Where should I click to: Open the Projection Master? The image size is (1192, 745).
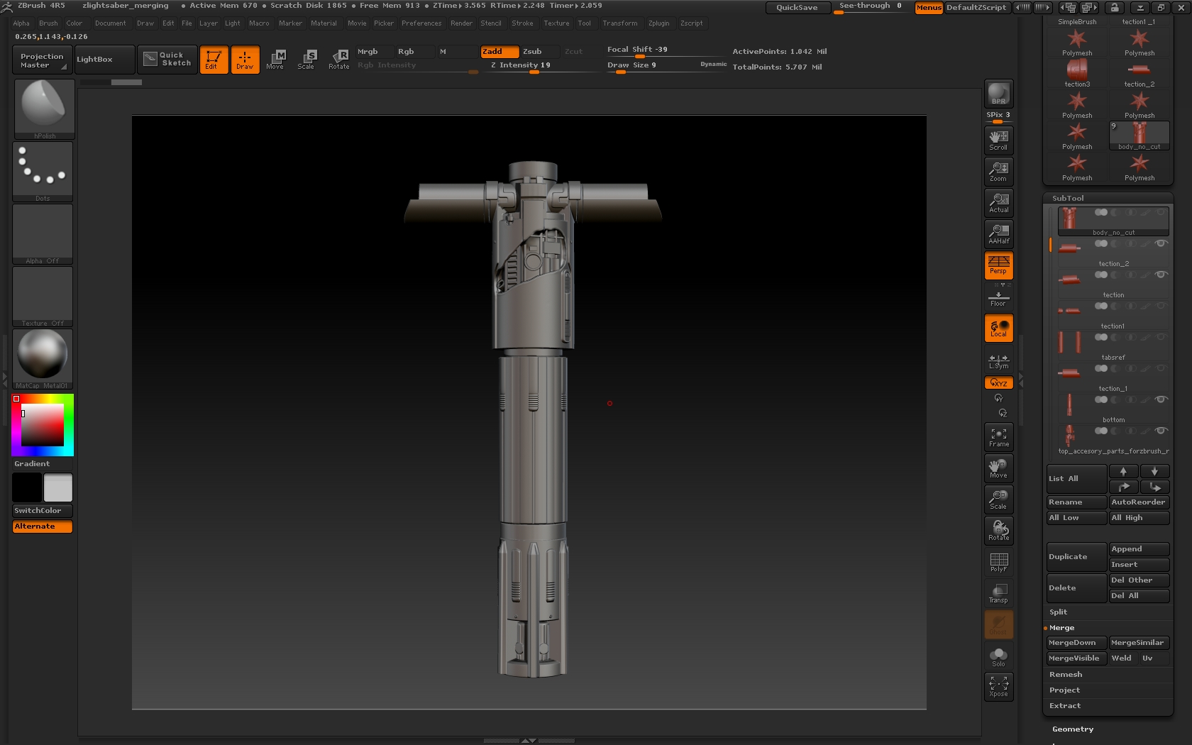pos(42,60)
